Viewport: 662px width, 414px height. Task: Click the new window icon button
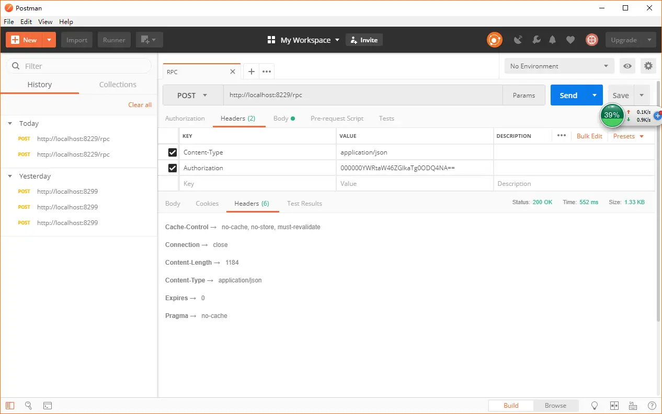[149, 40]
